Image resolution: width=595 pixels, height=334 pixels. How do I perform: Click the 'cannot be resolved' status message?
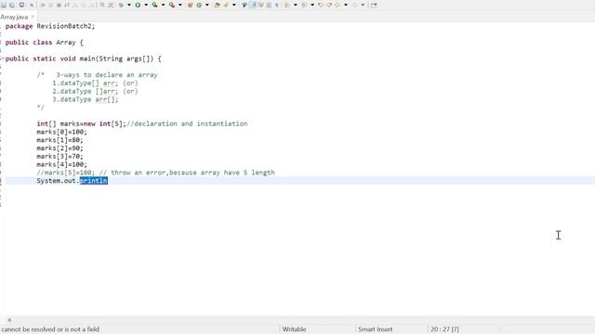[x=50, y=329]
